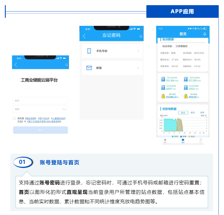The width and height of the screenshot is (224, 215).
Task: Expand the 手机号码 row chevron
Action: (138, 51)
